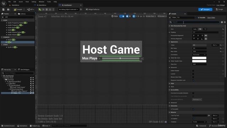Click the Eject icon in play controls
This screenshot has height=128, width=227.
[x=50, y=10]
